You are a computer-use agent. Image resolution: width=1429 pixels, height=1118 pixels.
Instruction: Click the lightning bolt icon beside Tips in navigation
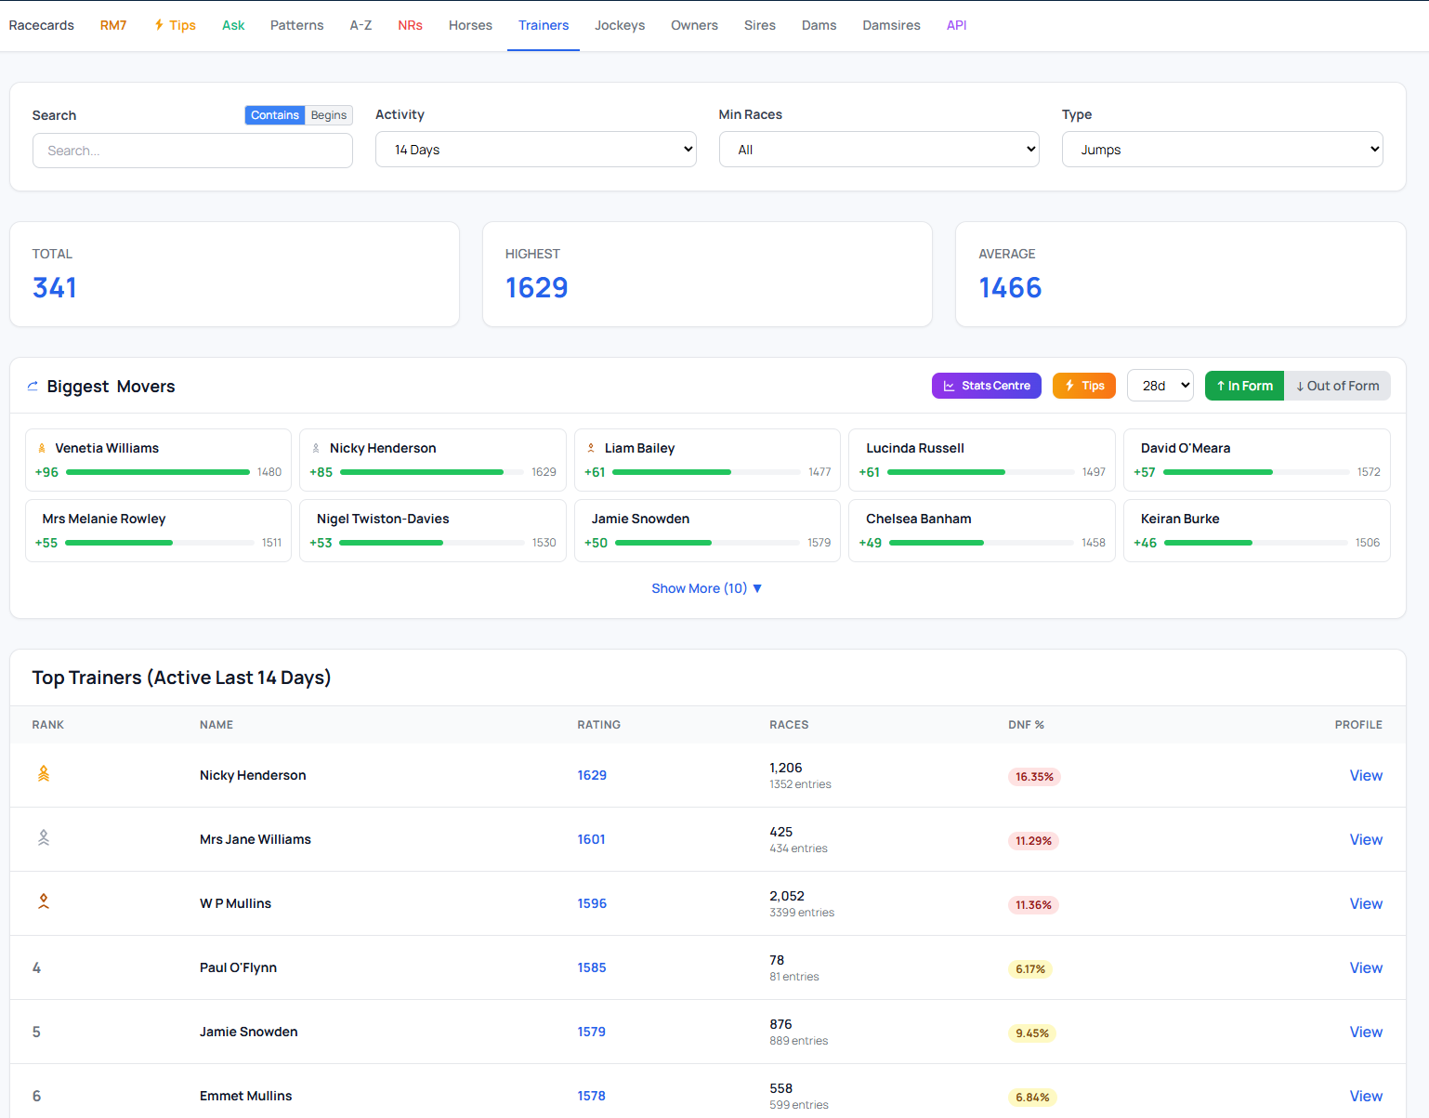tap(159, 25)
